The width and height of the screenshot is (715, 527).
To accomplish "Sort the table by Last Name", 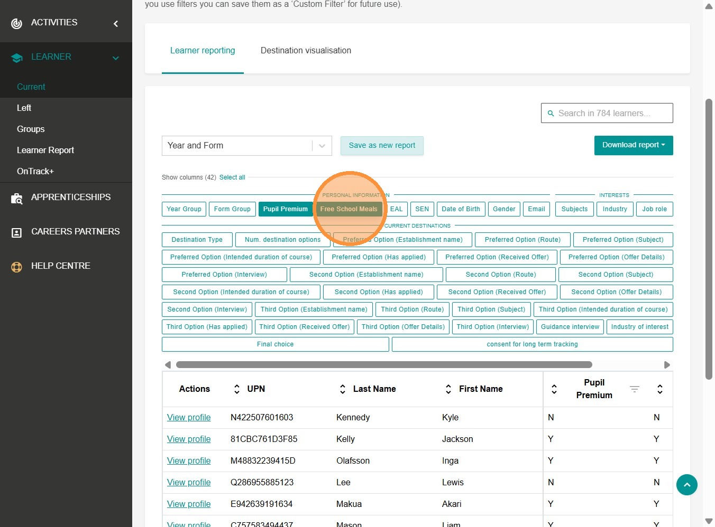I will click(343, 389).
